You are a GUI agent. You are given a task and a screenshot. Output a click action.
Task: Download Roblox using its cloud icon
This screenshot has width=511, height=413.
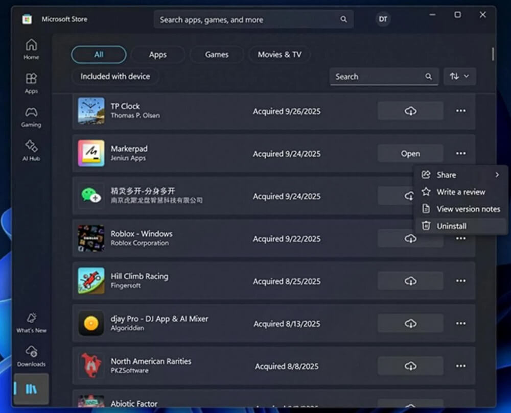[x=410, y=238]
